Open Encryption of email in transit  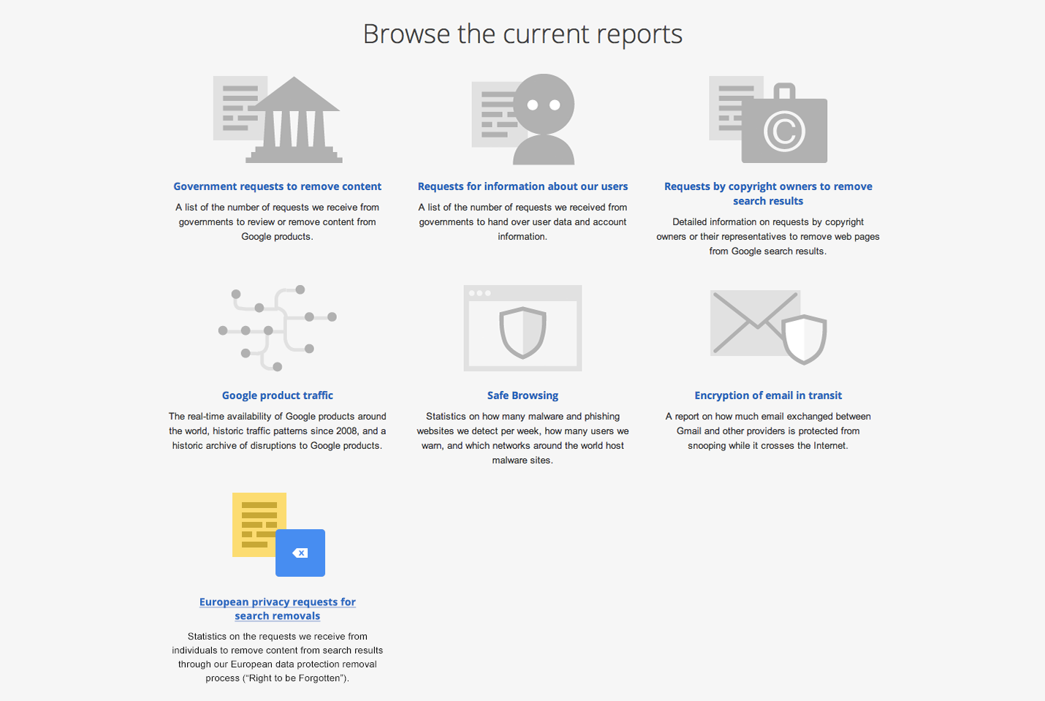point(768,395)
